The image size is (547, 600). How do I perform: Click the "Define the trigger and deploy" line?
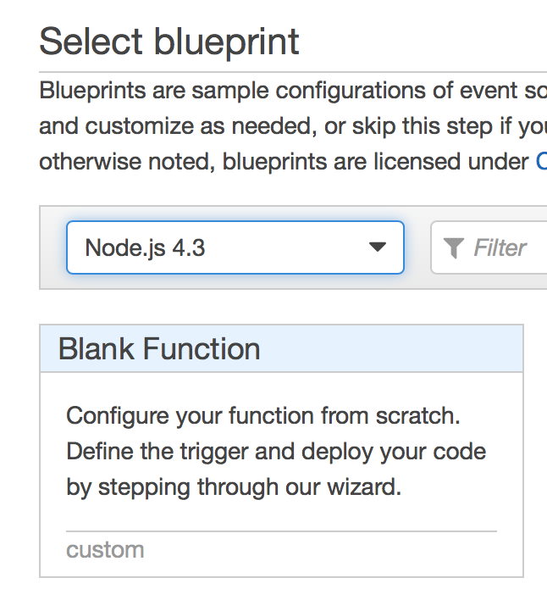(276, 451)
